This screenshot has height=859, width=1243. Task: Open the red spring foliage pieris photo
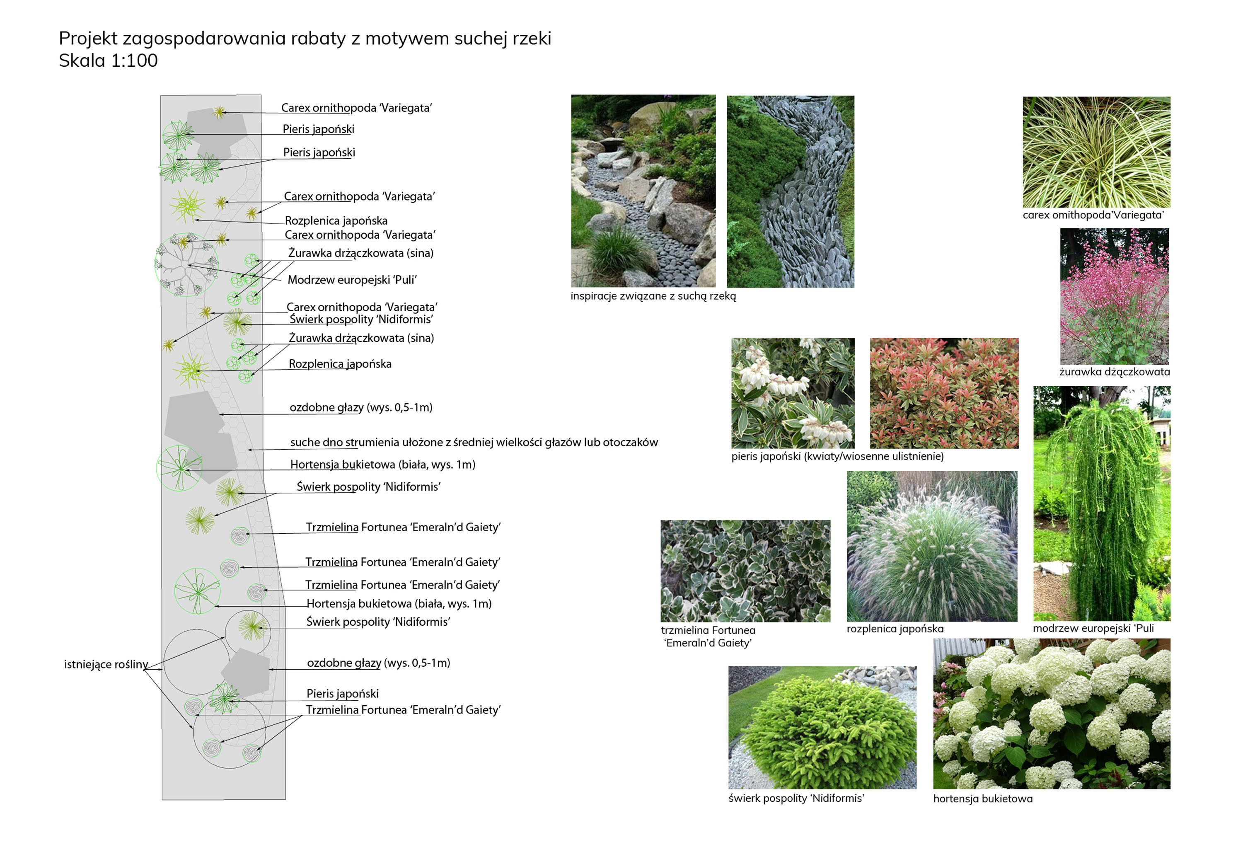coord(944,393)
